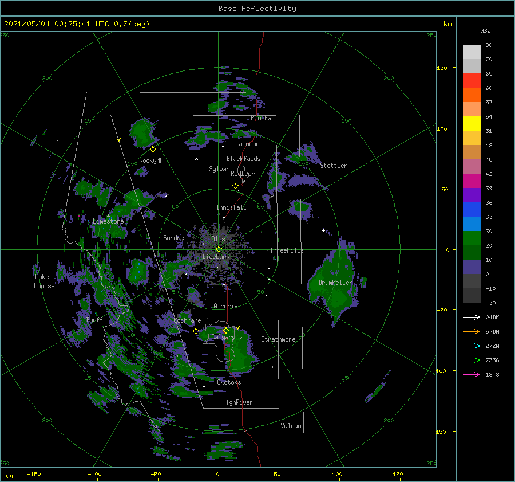515x482 pixels.
Task: Click the ThreeHills city label
Action: click(x=287, y=250)
